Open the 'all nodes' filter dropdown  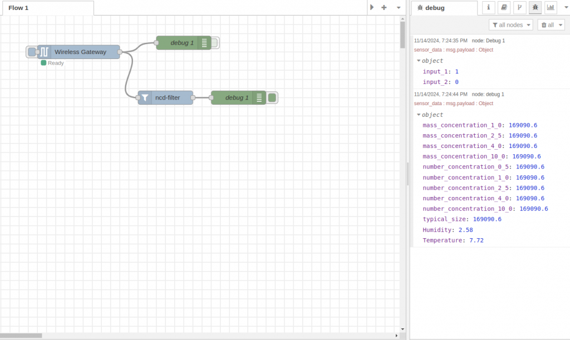(x=510, y=24)
